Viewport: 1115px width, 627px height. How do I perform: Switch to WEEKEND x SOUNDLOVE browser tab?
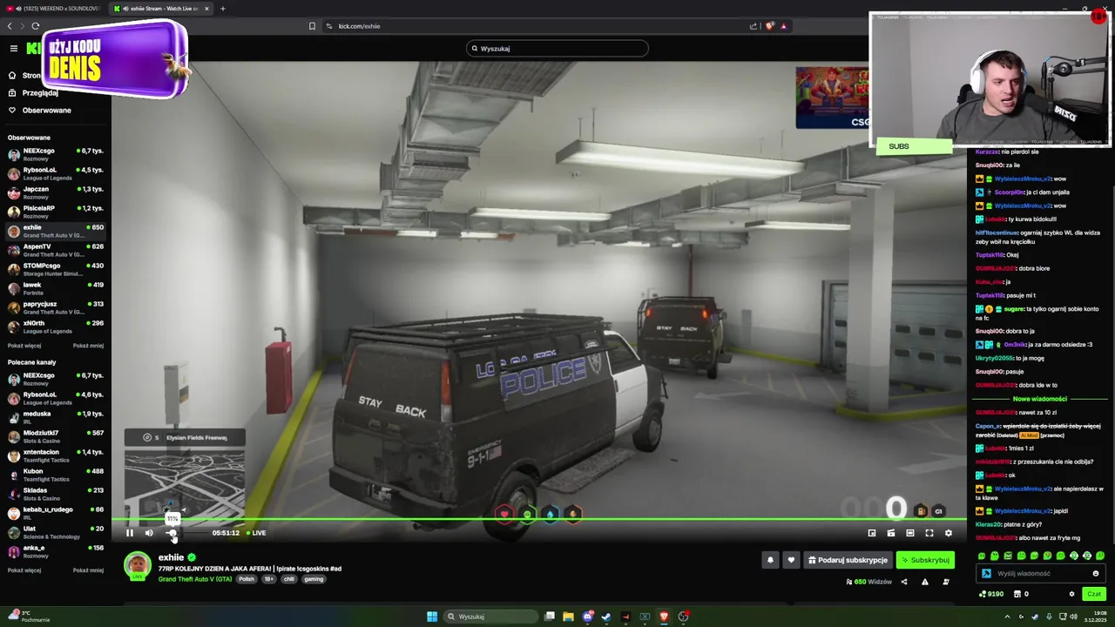pos(52,9)
